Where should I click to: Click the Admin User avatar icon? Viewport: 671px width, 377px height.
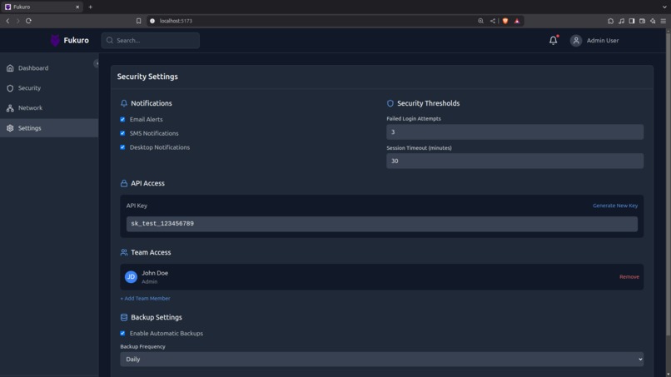tap(576, 40)
